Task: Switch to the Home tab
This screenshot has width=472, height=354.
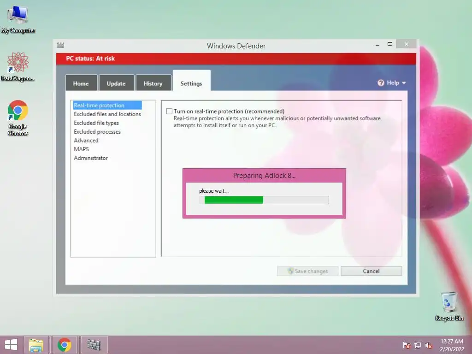Action: pyautogui.click(x=81, y=83)
